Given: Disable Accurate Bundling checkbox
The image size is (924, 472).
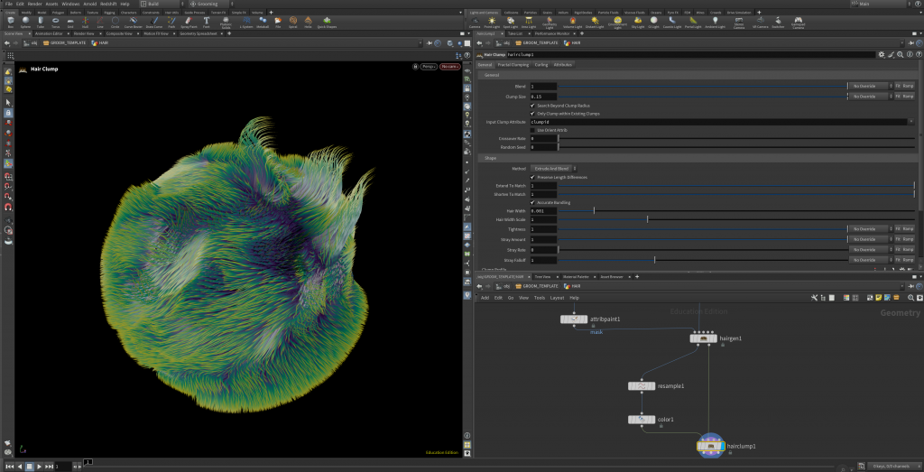Looking at the screenshot, I should tap(532, 202).
